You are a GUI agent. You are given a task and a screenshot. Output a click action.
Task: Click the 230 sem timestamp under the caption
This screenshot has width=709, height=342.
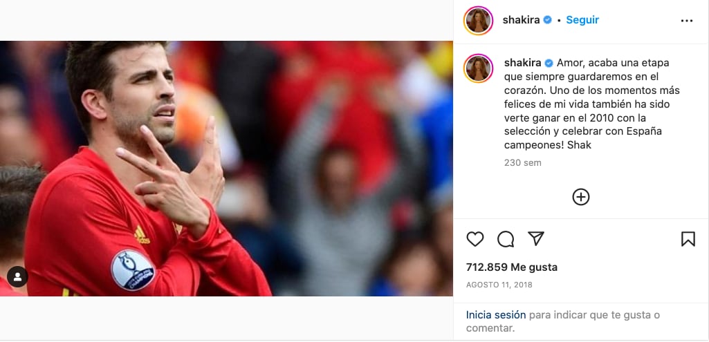point(523,162)
